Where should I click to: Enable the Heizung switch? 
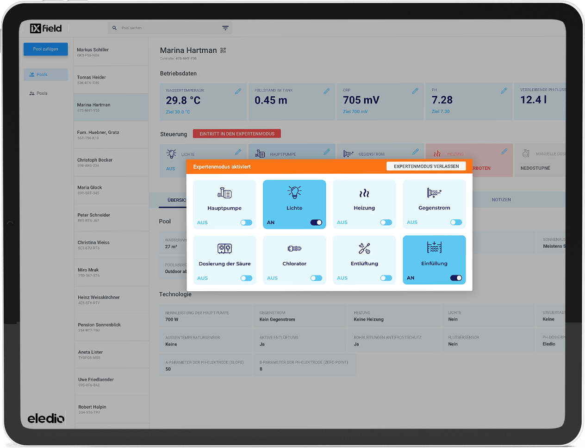[386, 222]
